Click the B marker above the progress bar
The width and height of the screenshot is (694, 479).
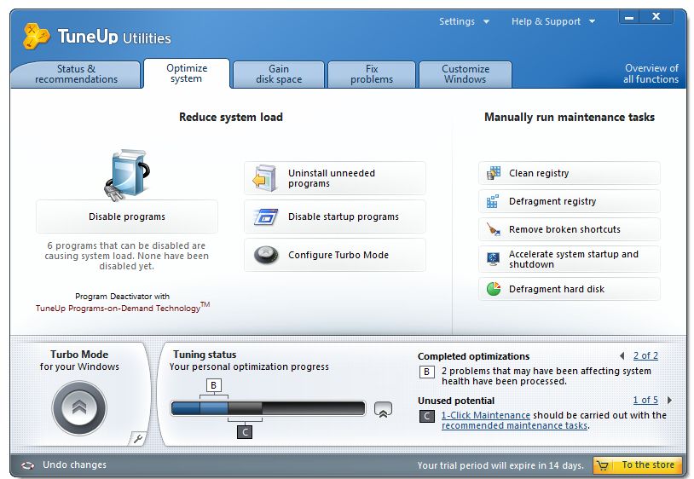[x=214, y=385]
